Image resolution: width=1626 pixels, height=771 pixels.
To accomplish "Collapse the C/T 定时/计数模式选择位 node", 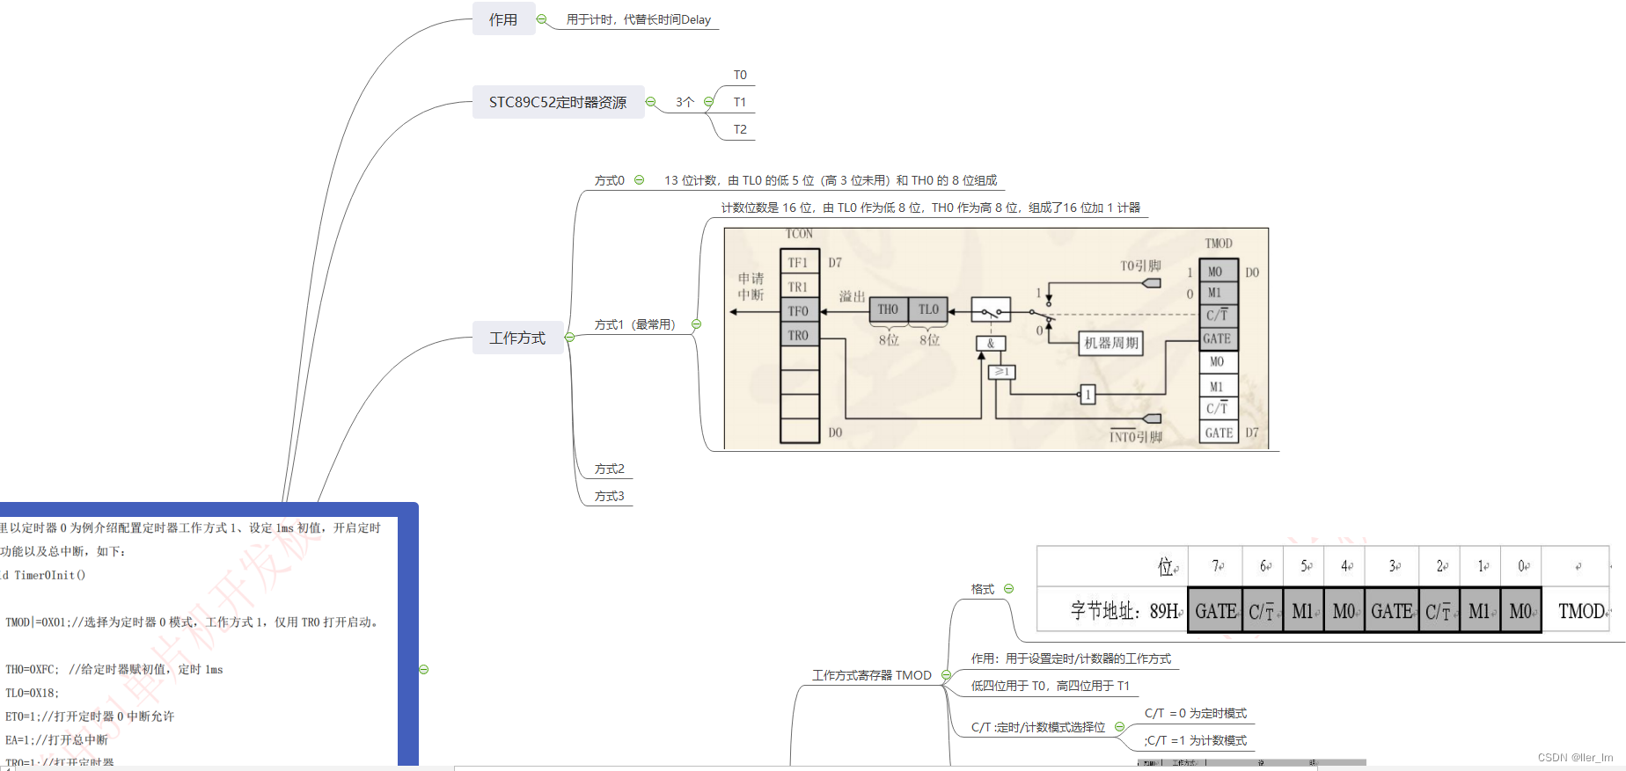I will coord(1120,727).
